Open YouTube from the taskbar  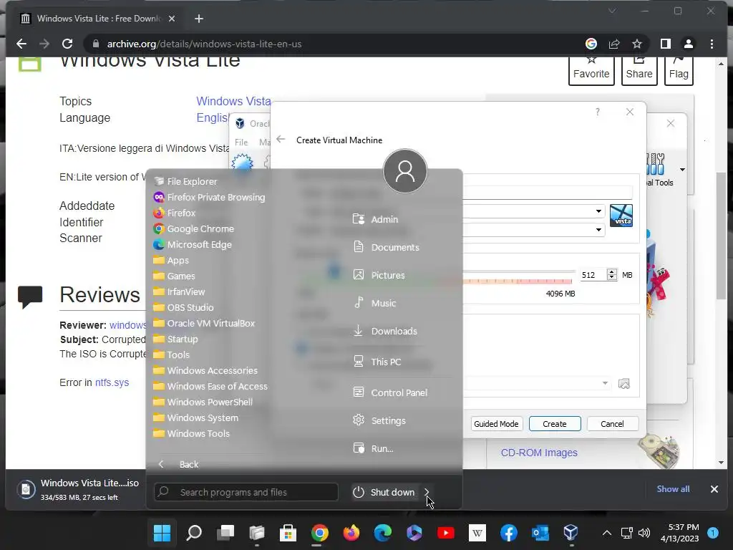[446, 532]
